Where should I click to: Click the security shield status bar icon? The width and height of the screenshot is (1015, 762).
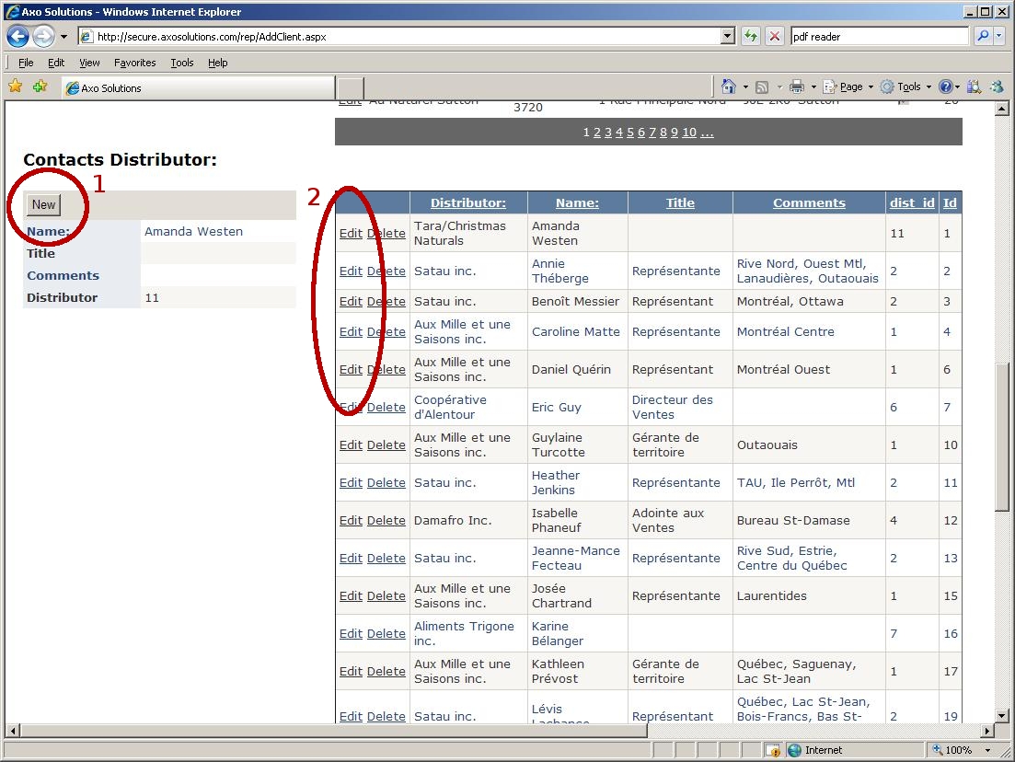click(773, 750)
